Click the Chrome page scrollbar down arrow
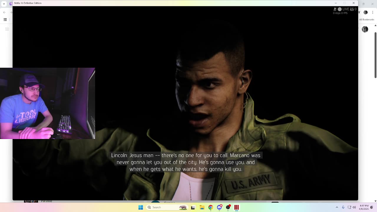Screen dimensions: 377x212 pos(375,201)
